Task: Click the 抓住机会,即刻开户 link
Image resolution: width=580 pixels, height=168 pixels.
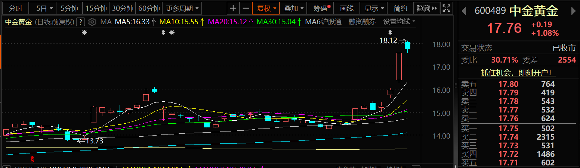Action: [518, 73]
